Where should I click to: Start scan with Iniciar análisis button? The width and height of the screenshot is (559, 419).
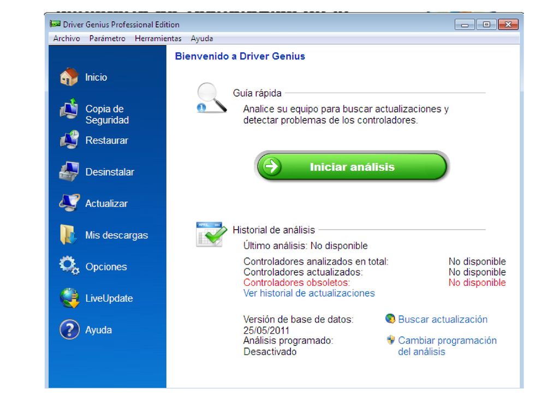(352, 166)
